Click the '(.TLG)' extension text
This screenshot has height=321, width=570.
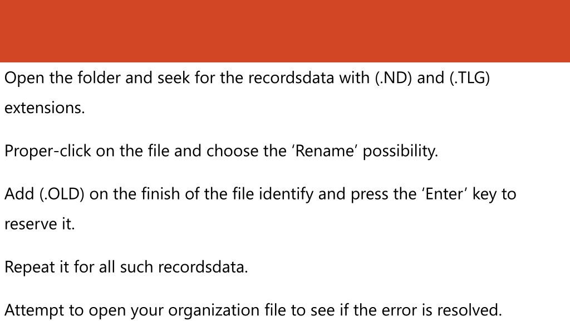[470, 78]
